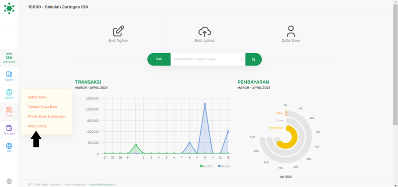Click the Buat Tagihan edit icon

[x=118, y=31]
